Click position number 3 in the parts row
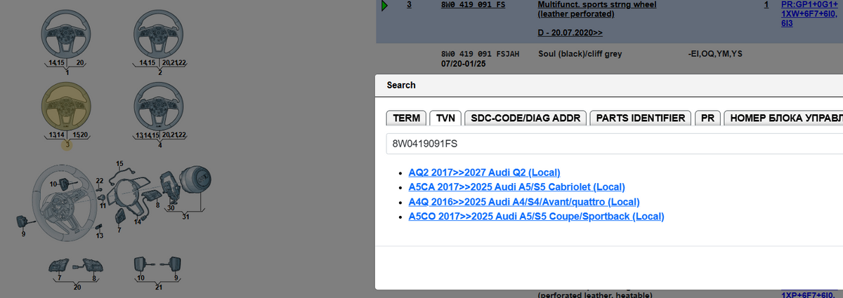Screen dimensions: 843x298 pyautogui.click(x=410, y=5)
